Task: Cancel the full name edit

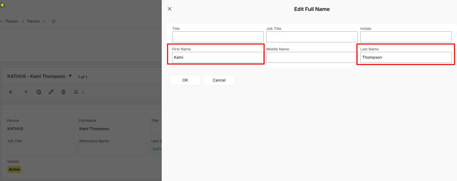Action: click(219, 80)
